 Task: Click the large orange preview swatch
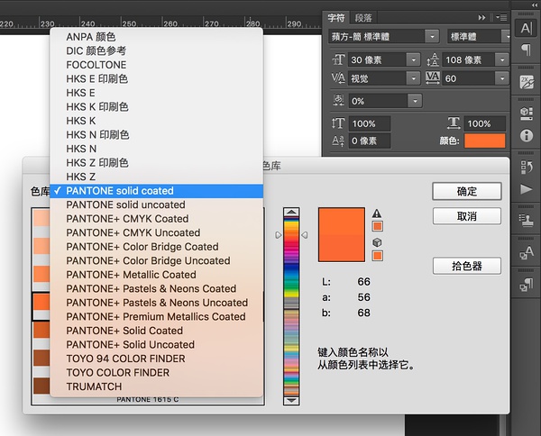(x=342, y=235)
